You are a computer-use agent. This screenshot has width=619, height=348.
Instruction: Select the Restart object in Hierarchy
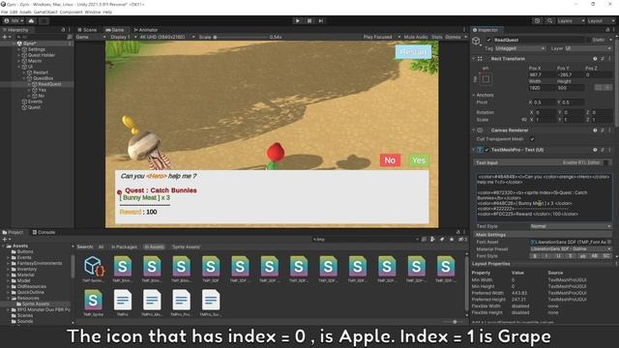[x=41, y=72]
